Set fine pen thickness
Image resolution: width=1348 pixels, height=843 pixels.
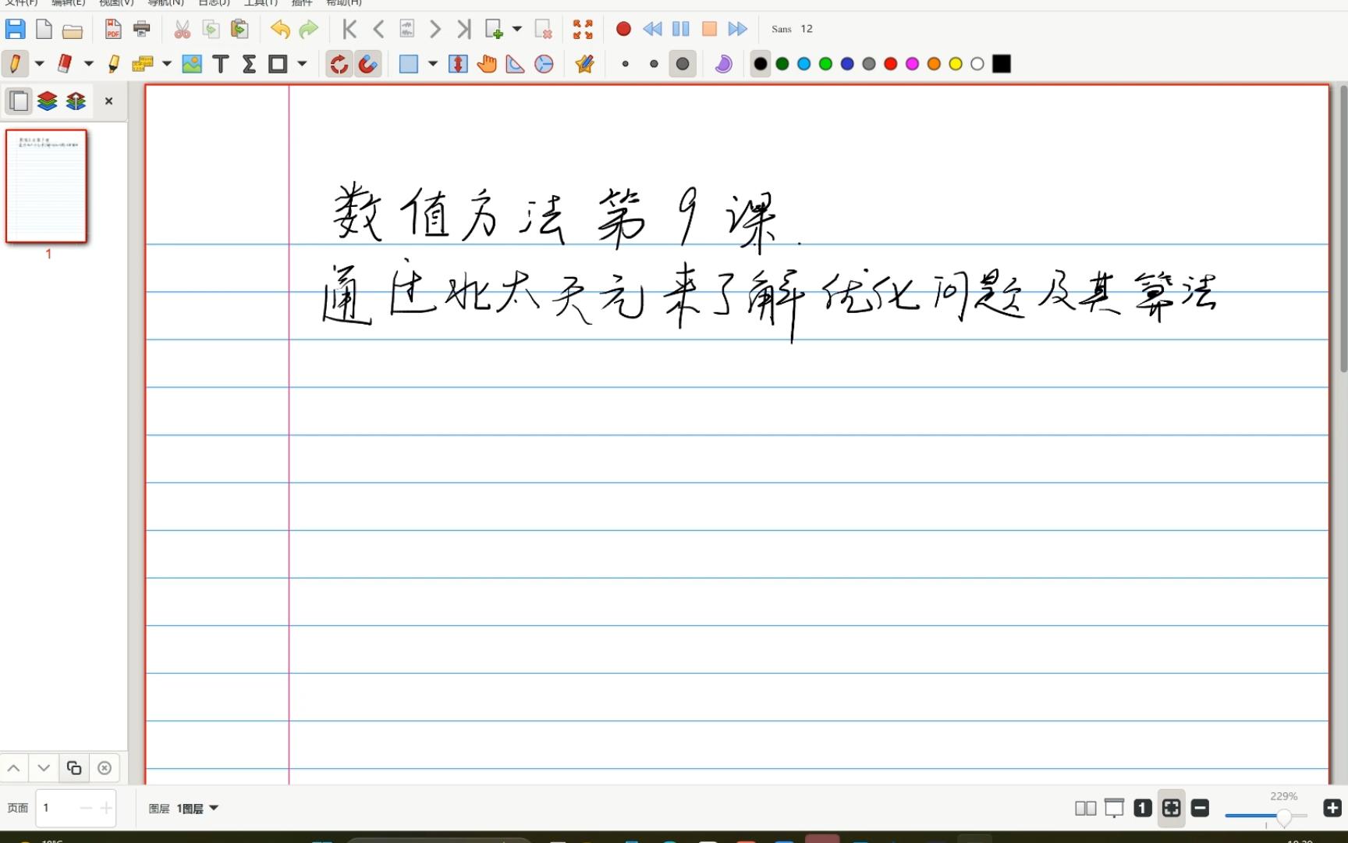click(626, 64)
